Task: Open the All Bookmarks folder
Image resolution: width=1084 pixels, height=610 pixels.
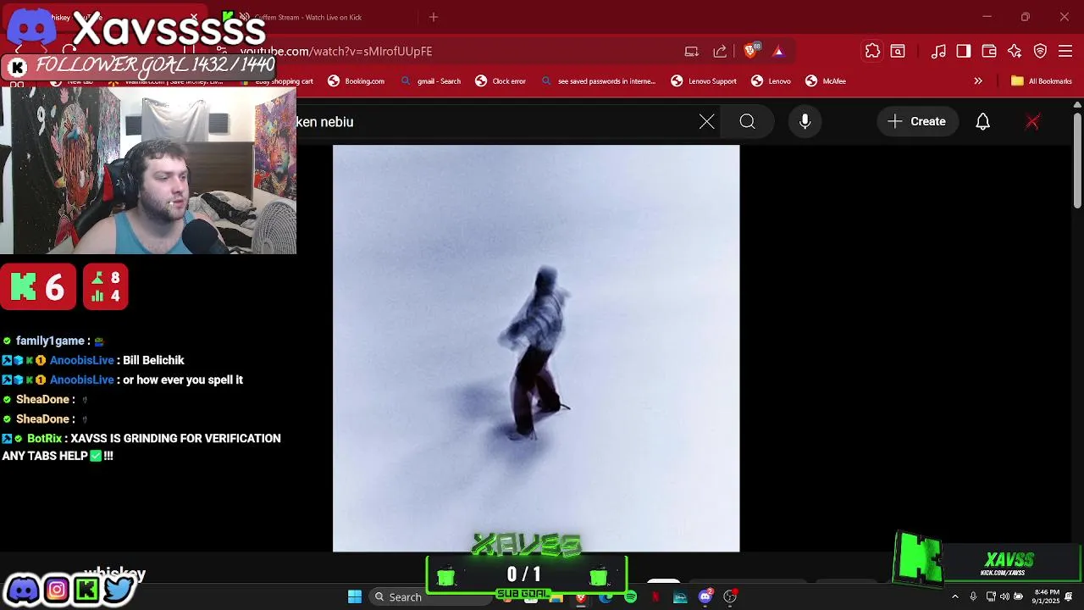Action: [x=1042, y=81]
